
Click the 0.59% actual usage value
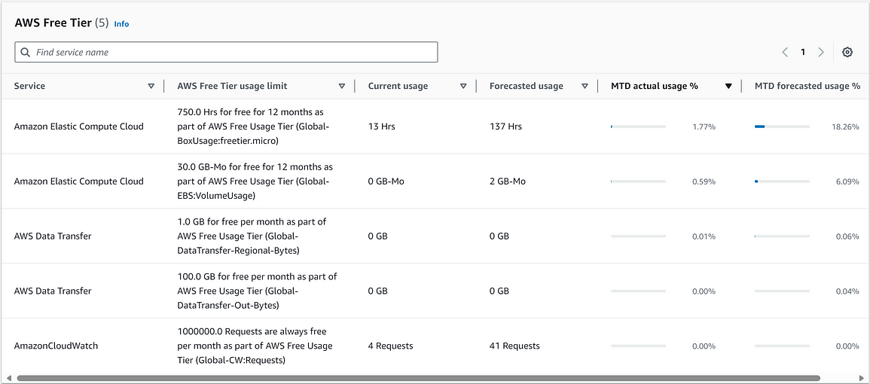coord(704,181)
